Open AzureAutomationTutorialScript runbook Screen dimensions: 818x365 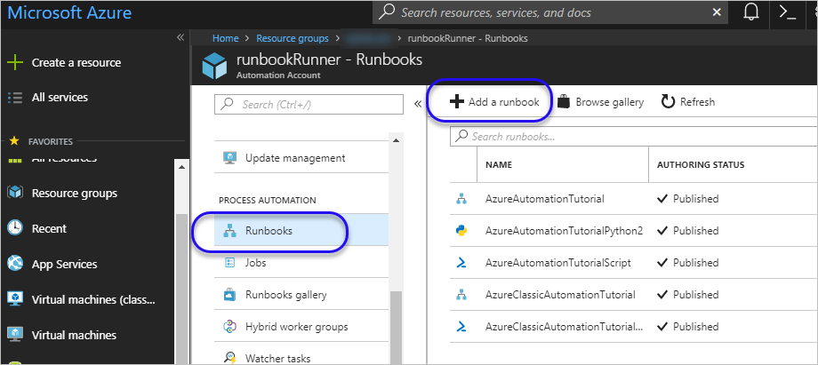click(557, 262)
